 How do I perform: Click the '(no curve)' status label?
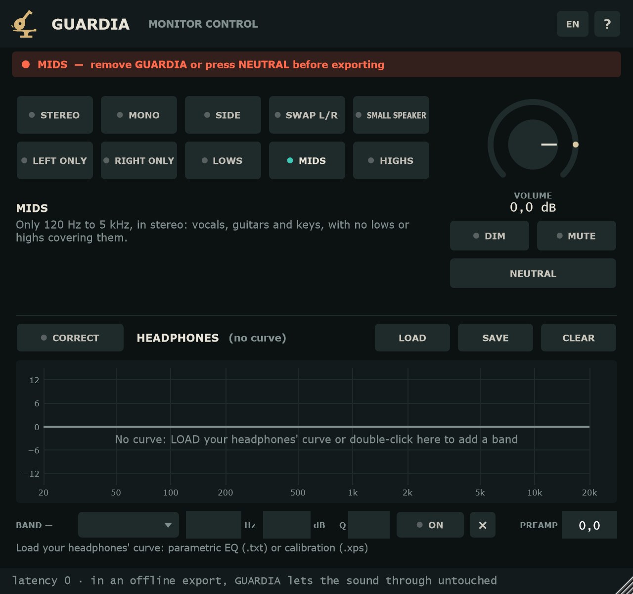258,338
